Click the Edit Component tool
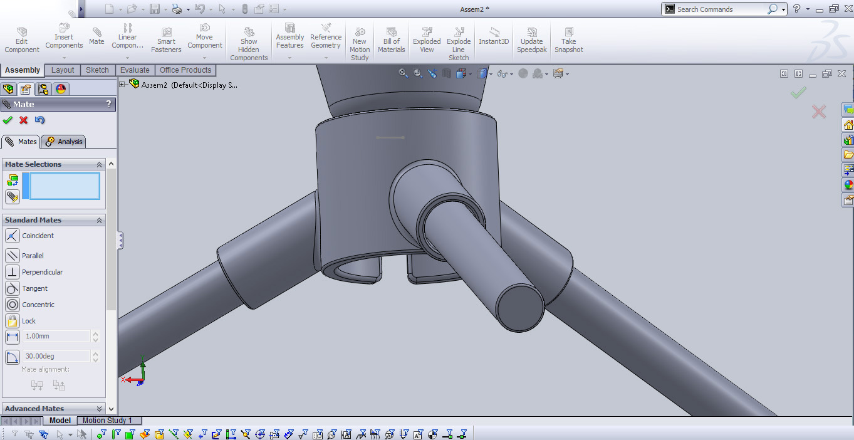Screen dimensions: 854x440 [x=22, y=40]
